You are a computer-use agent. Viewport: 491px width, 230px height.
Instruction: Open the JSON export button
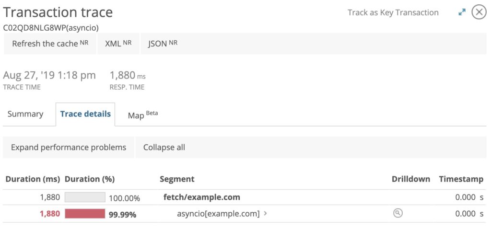(163, 44)
